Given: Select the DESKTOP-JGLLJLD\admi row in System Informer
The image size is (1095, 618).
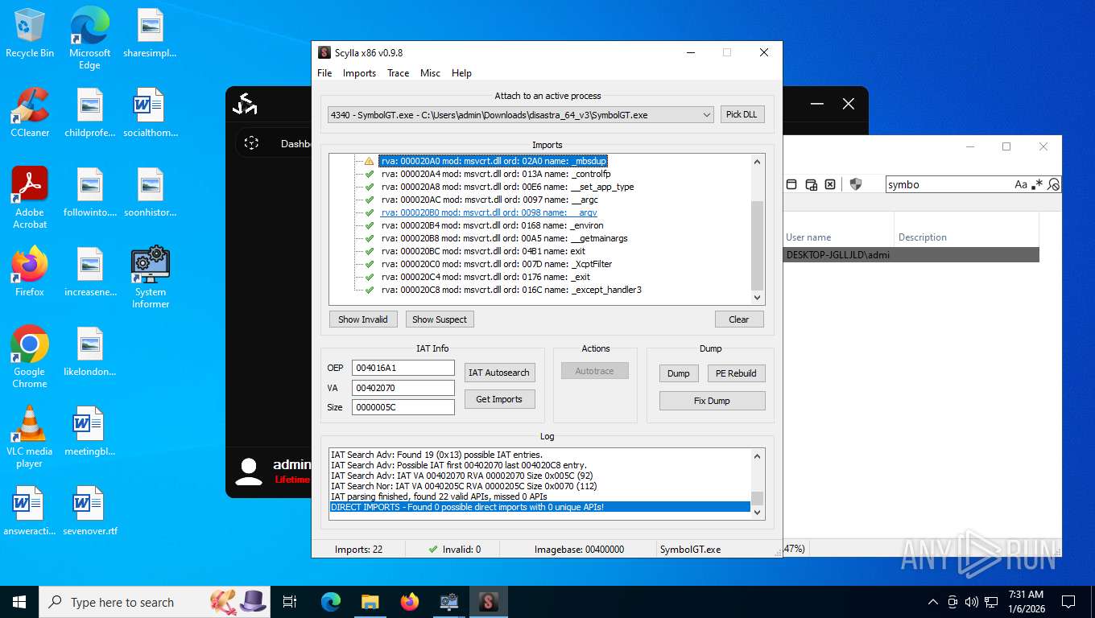Looking at the screenshot, I should pos(911,255).
